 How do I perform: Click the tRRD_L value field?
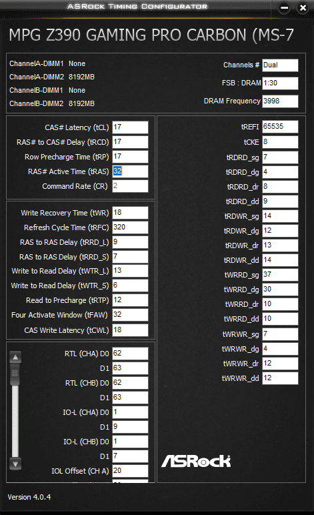coord(130,242)
